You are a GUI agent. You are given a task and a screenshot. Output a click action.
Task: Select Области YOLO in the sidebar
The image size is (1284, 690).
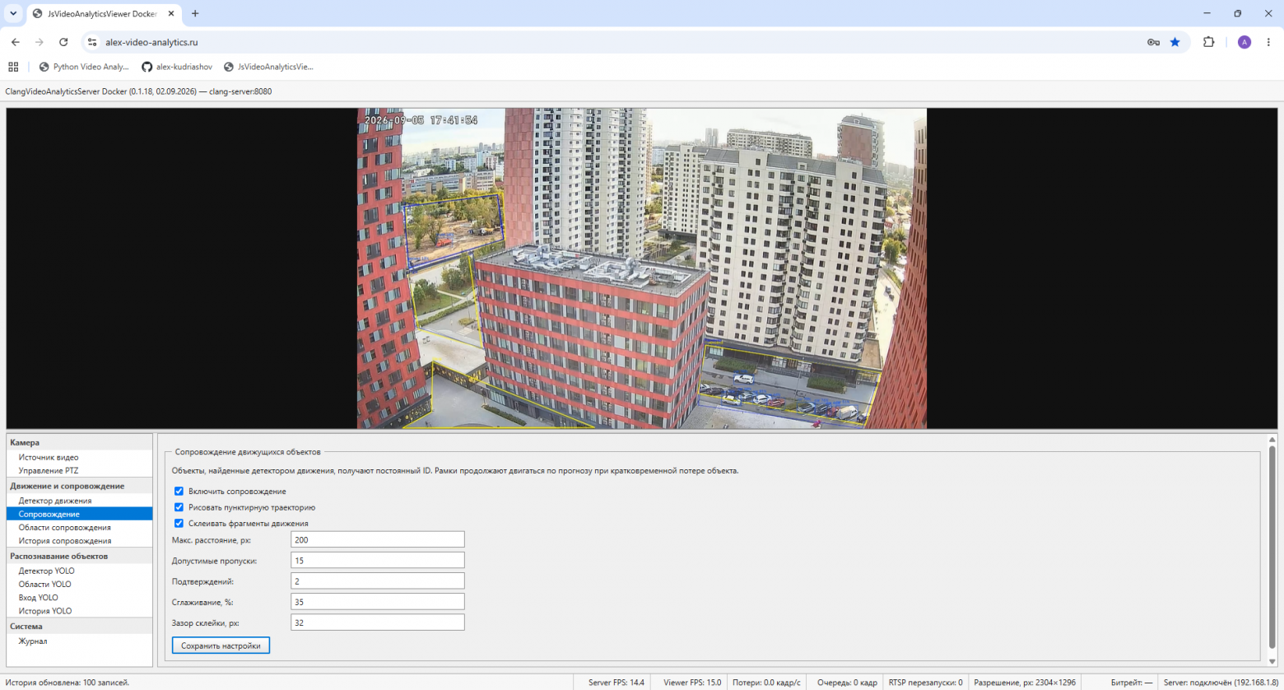pyautogui.click(x=79, y=584)
